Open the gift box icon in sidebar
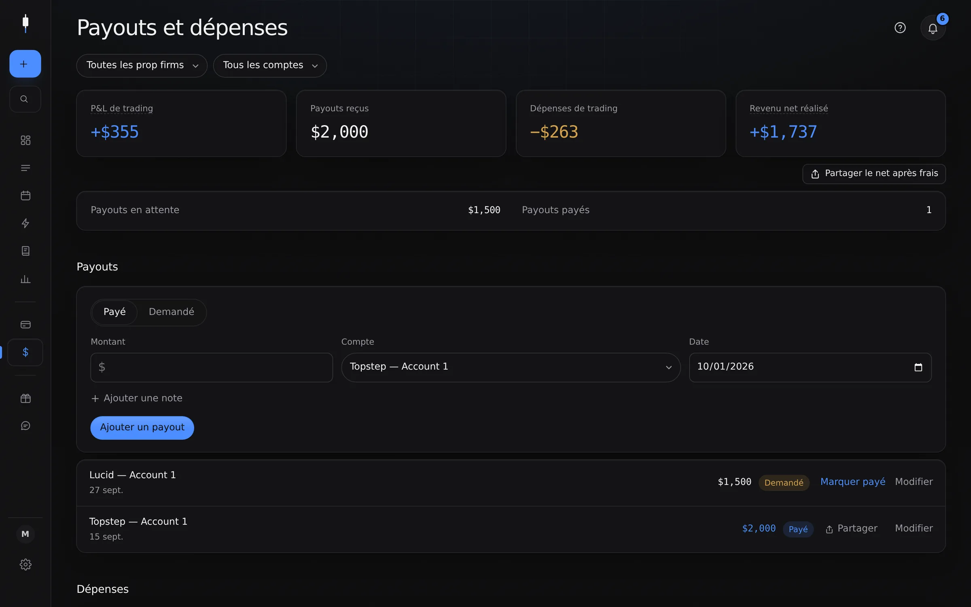The image size is (971, 607). pos(25,398)
